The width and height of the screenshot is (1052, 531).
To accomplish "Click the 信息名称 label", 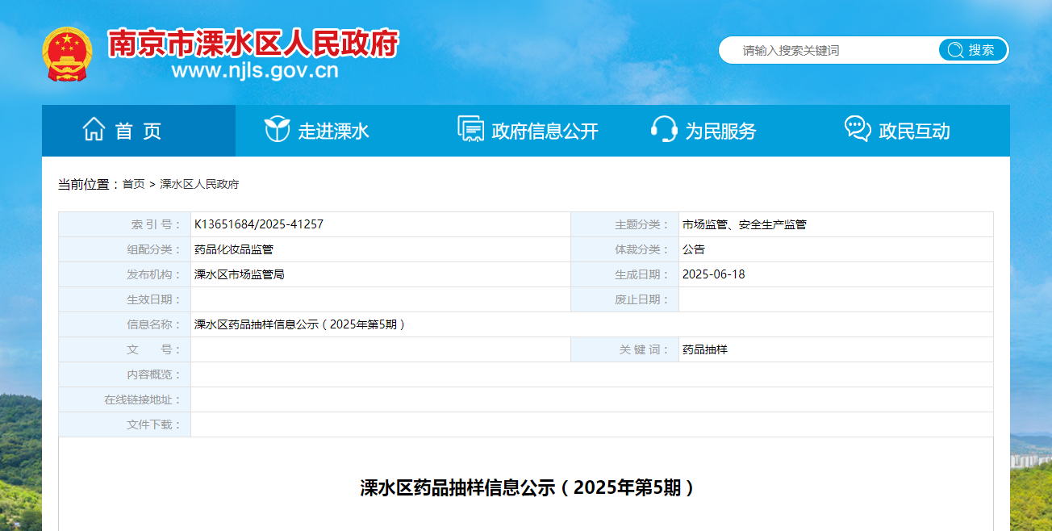I will 155,324.
